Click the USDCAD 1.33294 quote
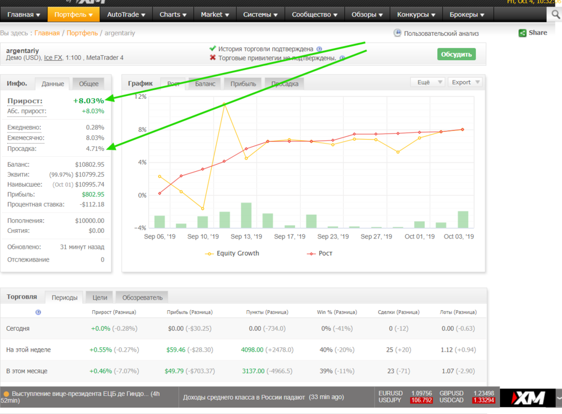 click(466, 400)
